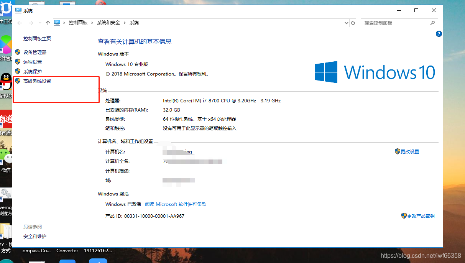The image size is (465, 263).
Task: Click the computer icon in address bar
Action: [57, 23]
